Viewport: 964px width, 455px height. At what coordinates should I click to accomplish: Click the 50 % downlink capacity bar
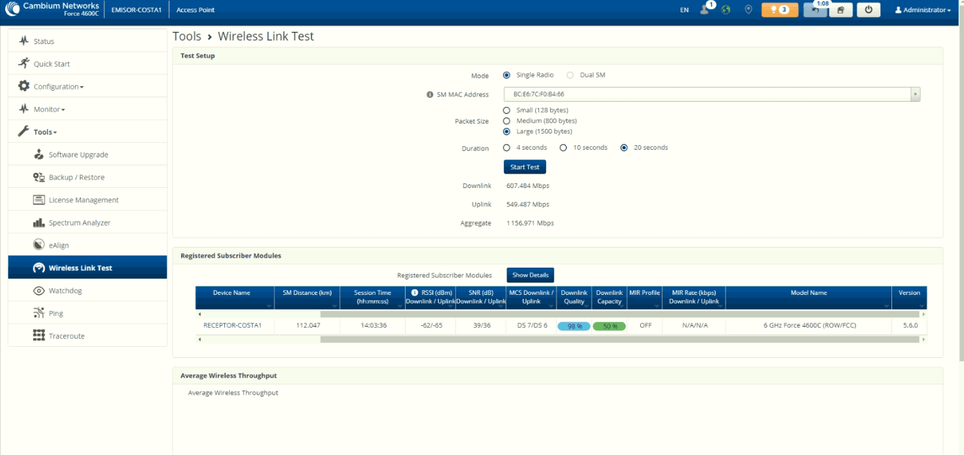[609, 326]
